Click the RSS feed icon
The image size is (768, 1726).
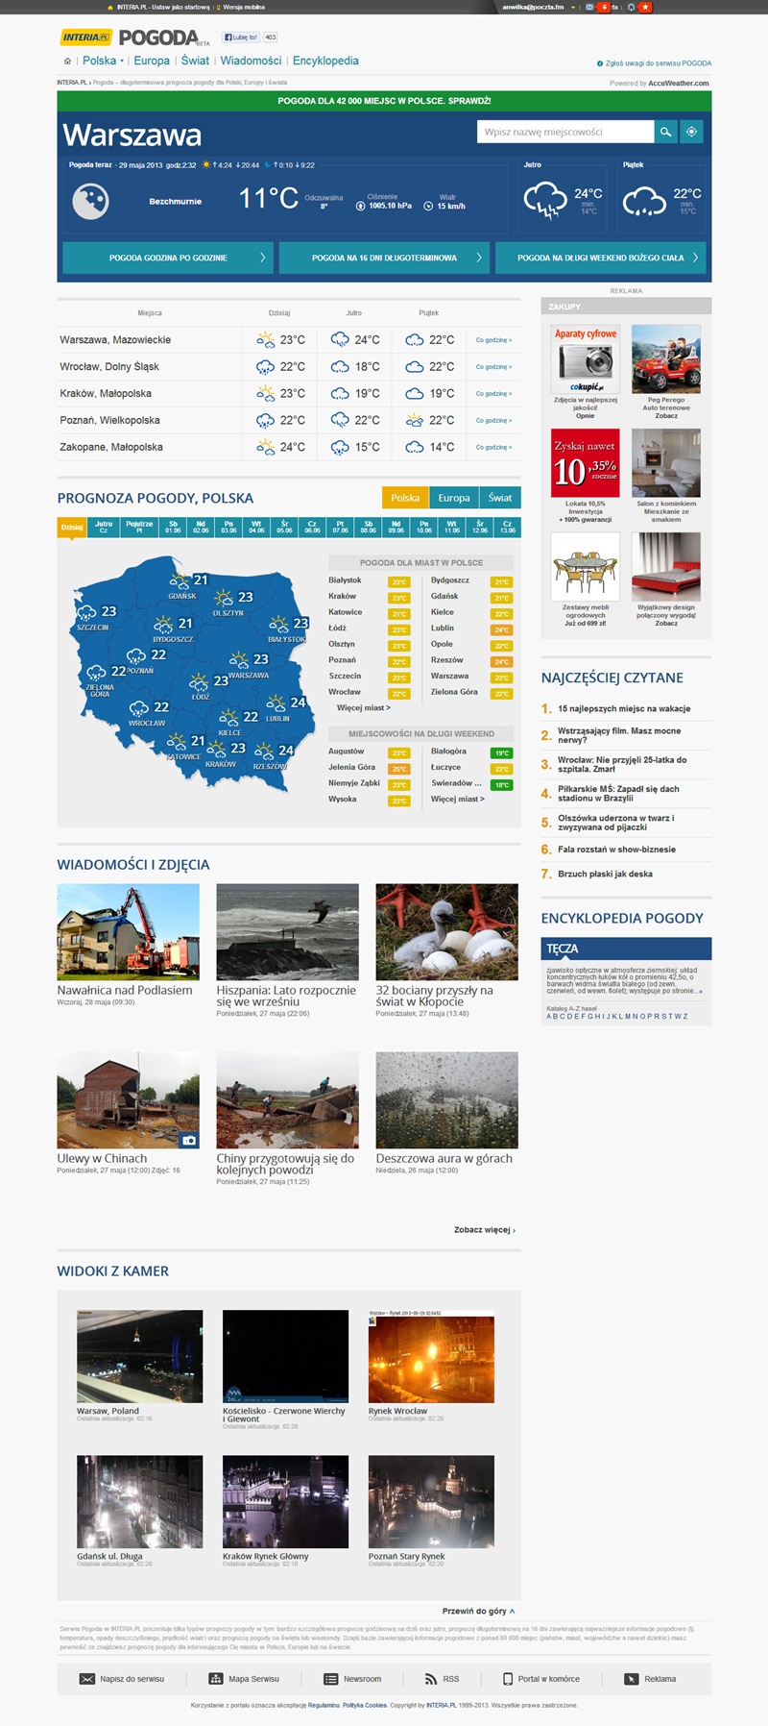431,1679
